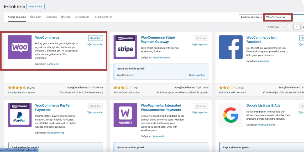
Task: Click the Facebook logo plugin icon
Action: click(231, 47)
